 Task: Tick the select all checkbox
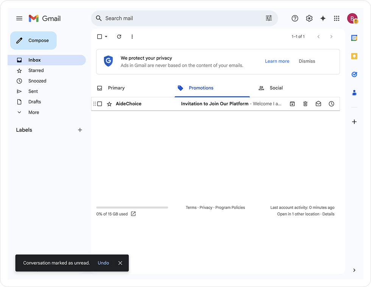100,36
